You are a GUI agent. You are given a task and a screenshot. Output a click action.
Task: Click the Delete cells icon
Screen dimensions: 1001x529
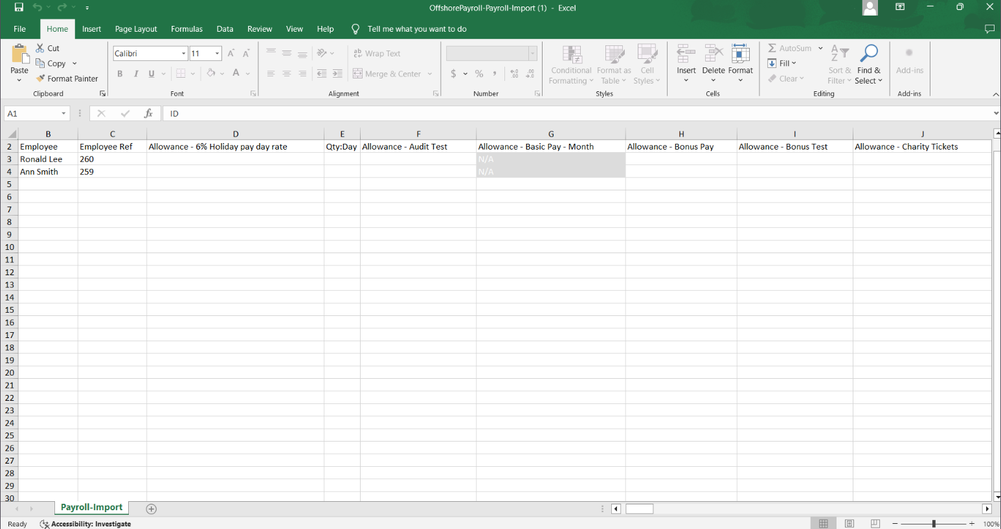[714, 54]
